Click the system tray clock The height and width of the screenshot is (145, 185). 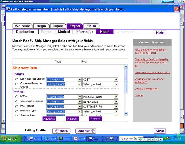tap(177, 138)
